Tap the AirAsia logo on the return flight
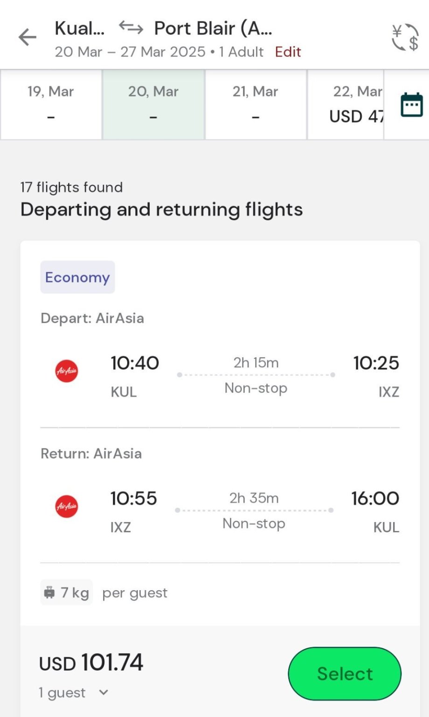This screenshot has height=717, width=429. (67, 506)
